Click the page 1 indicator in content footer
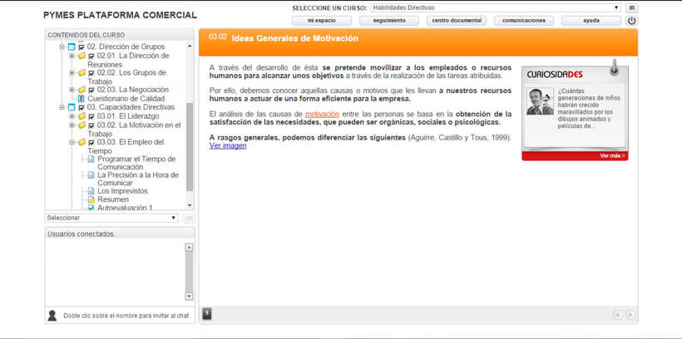This screenshot has width=682, height=339. (207, 313)
